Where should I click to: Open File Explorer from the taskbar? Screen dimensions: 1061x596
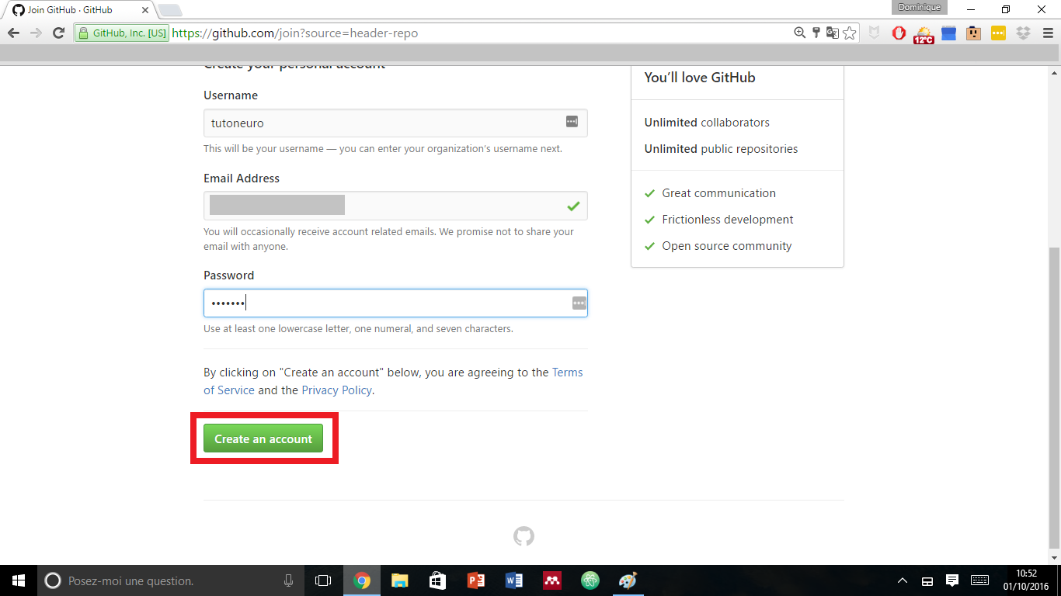(x=400, y=580)
